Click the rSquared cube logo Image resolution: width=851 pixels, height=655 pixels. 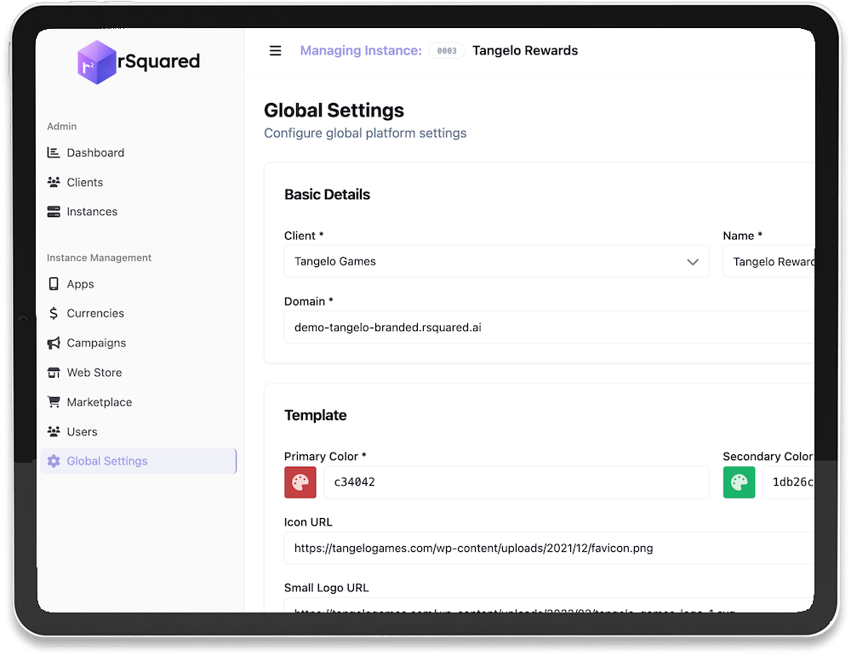pos(96,62)
